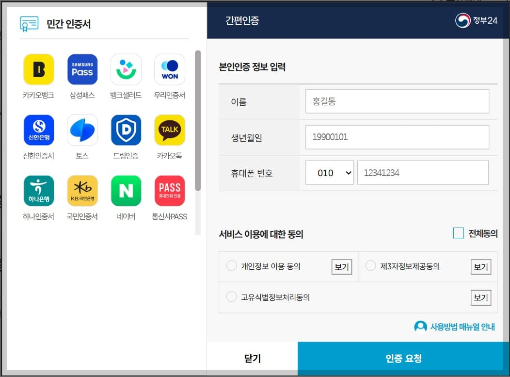
Task: Select 드림인증 certificate
Action: 126,130
